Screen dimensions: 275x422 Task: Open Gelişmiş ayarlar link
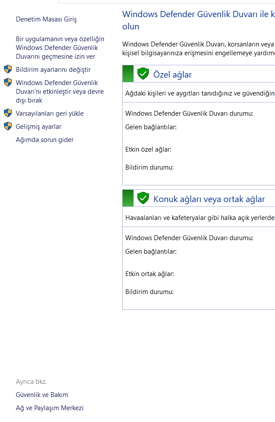pyautogui.click(x=39, y=127)
